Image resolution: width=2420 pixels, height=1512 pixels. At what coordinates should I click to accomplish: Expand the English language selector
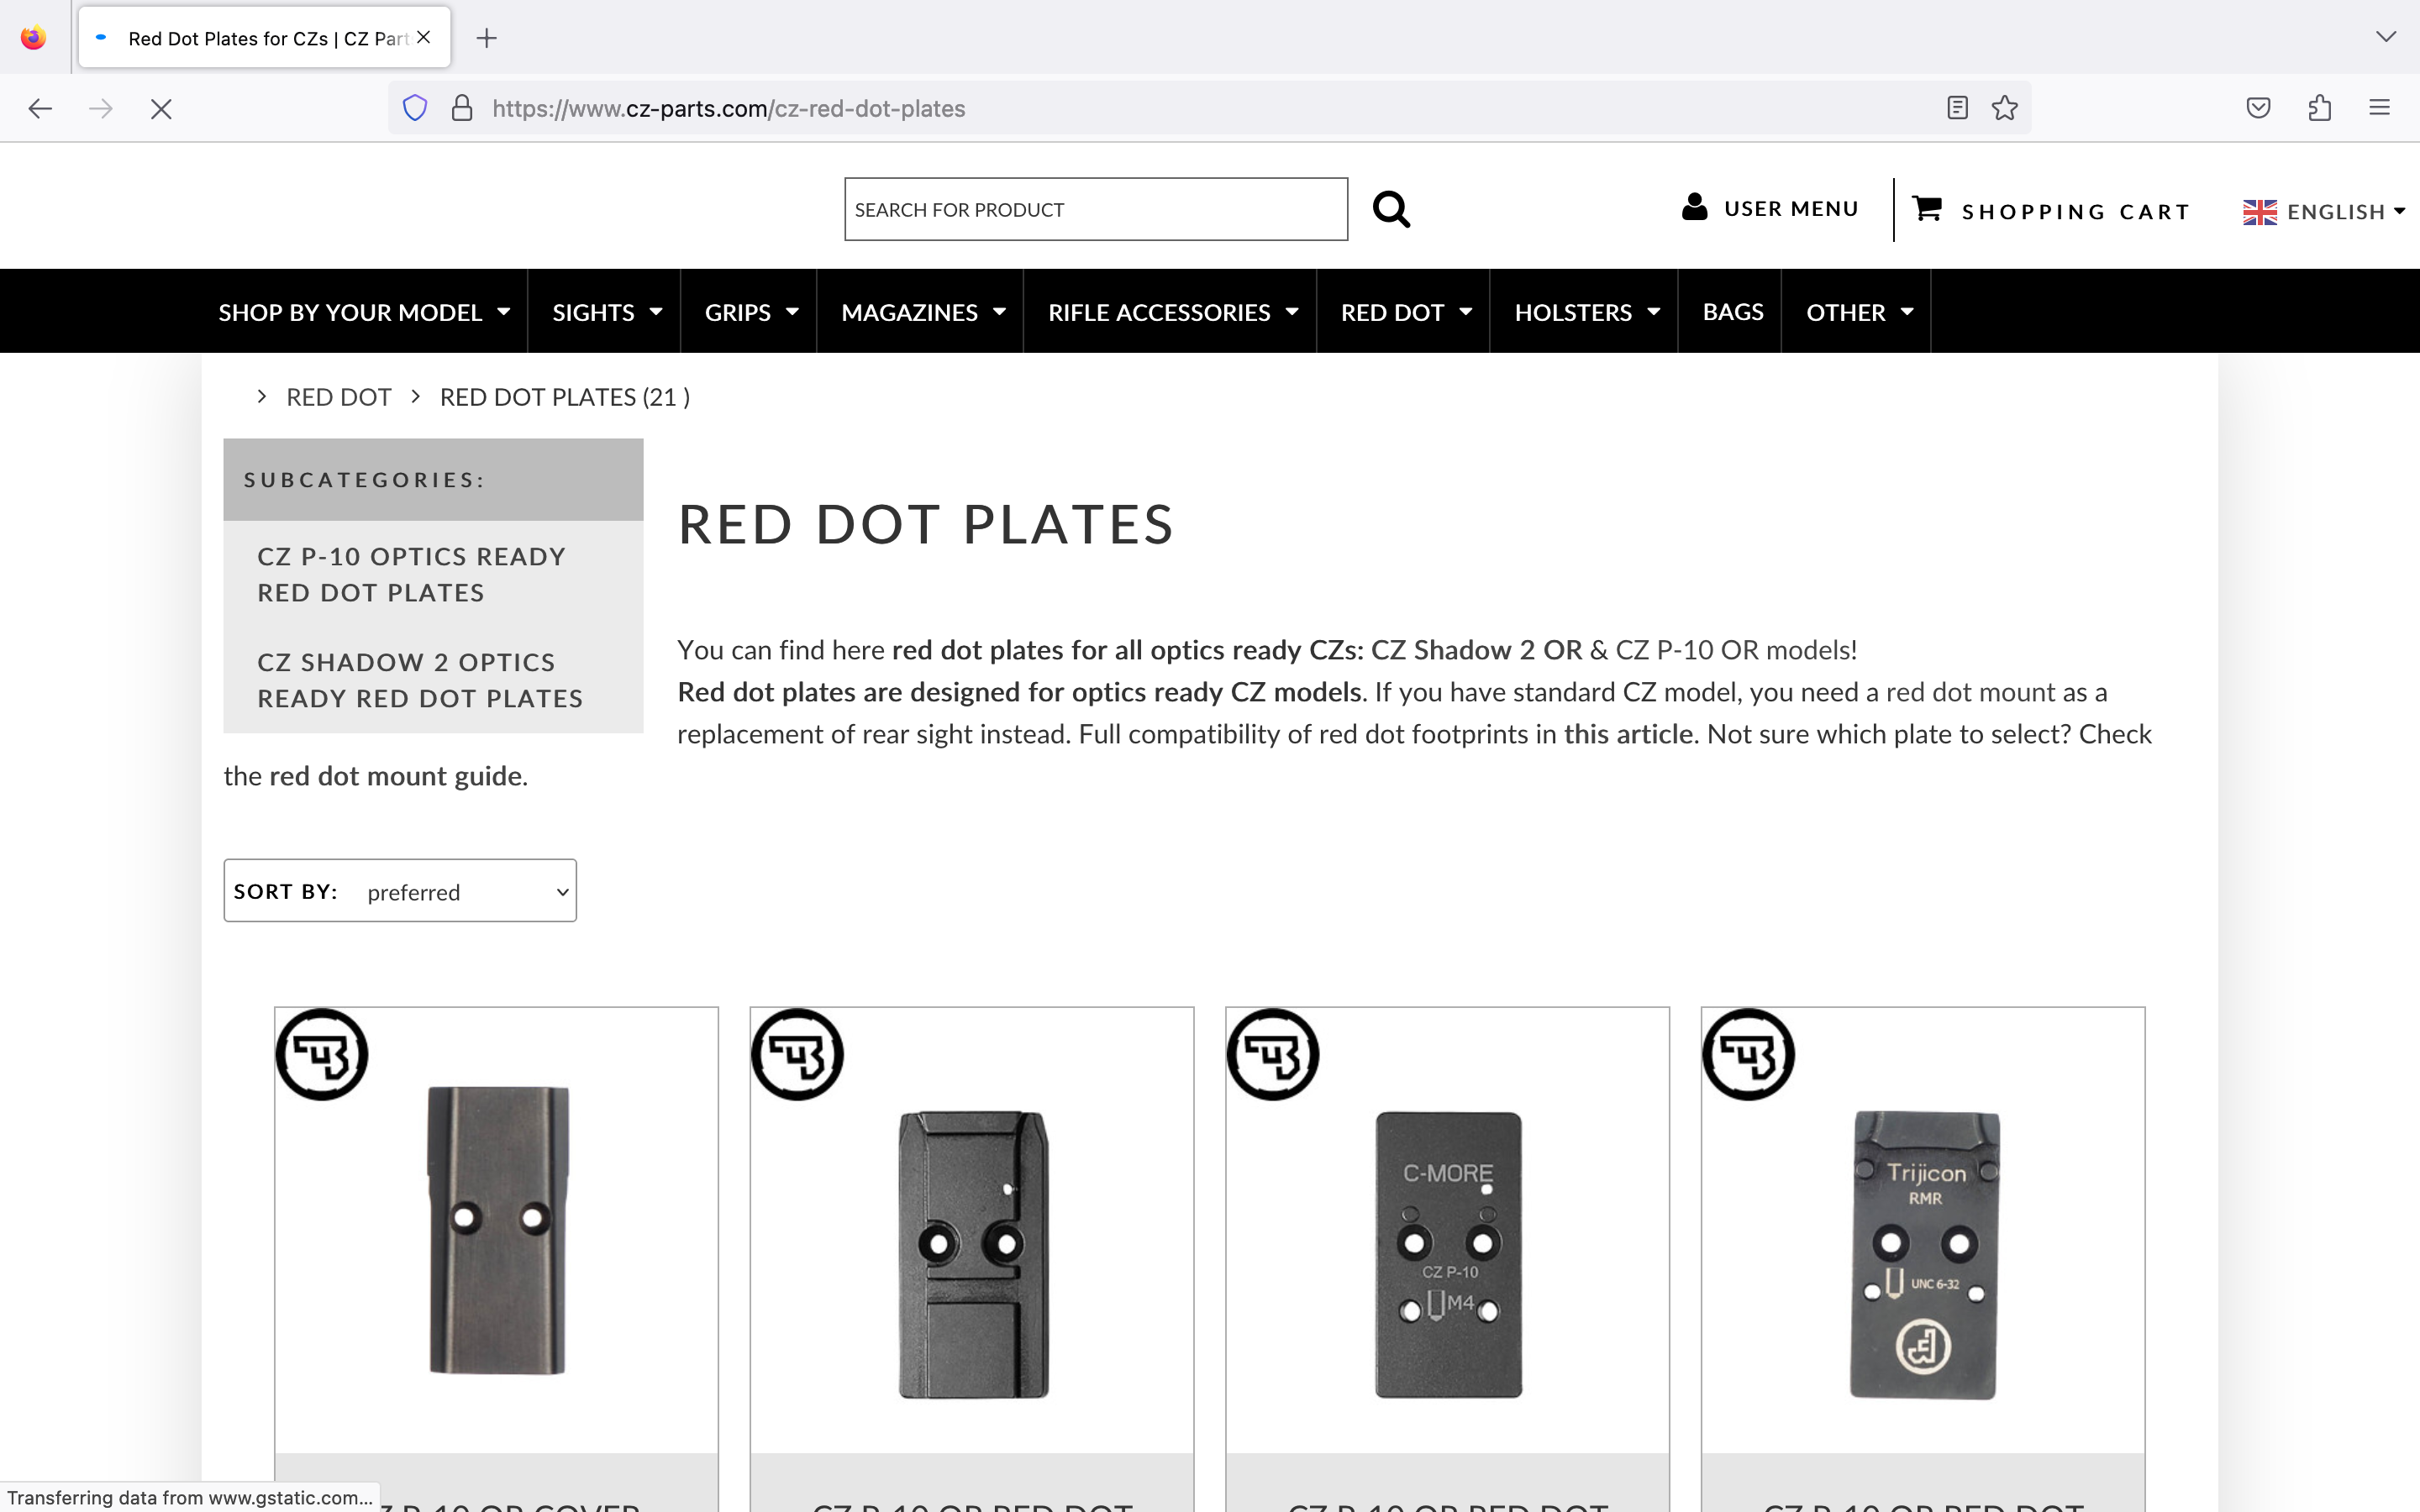click(x=2324, y=212)
